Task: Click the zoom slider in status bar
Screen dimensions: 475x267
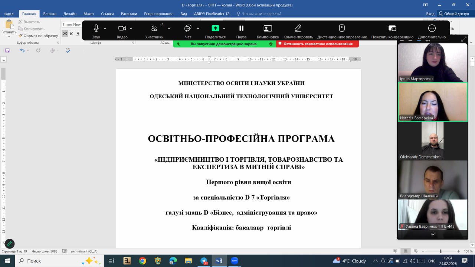Action: [x=440, y=251]
